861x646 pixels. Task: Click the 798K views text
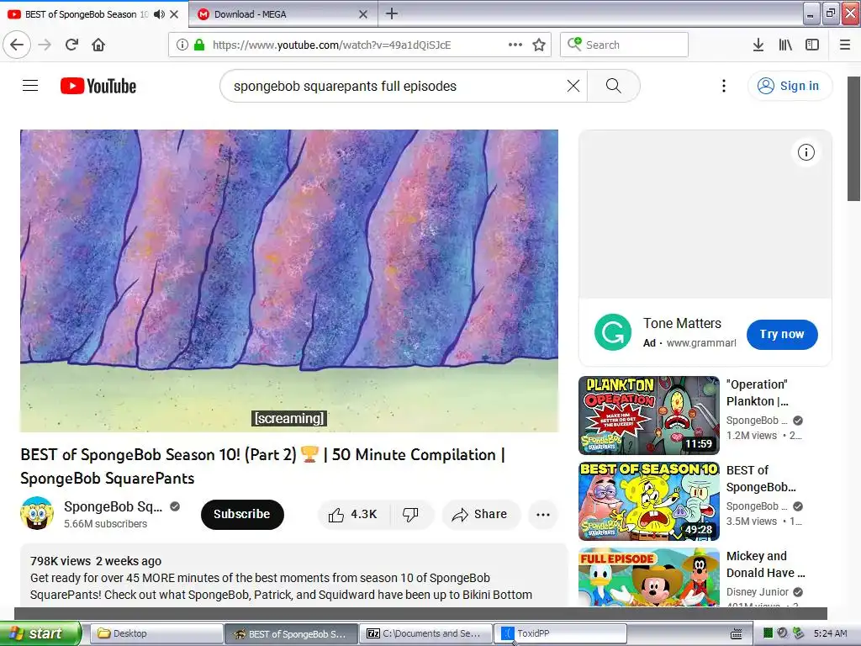pyautogui.click(x=61, y=561)
